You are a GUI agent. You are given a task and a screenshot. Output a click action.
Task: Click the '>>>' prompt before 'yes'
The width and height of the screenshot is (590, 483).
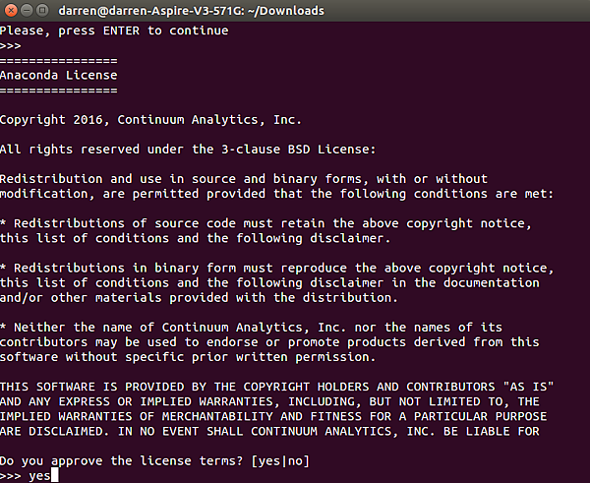click(x=11, y=476)
